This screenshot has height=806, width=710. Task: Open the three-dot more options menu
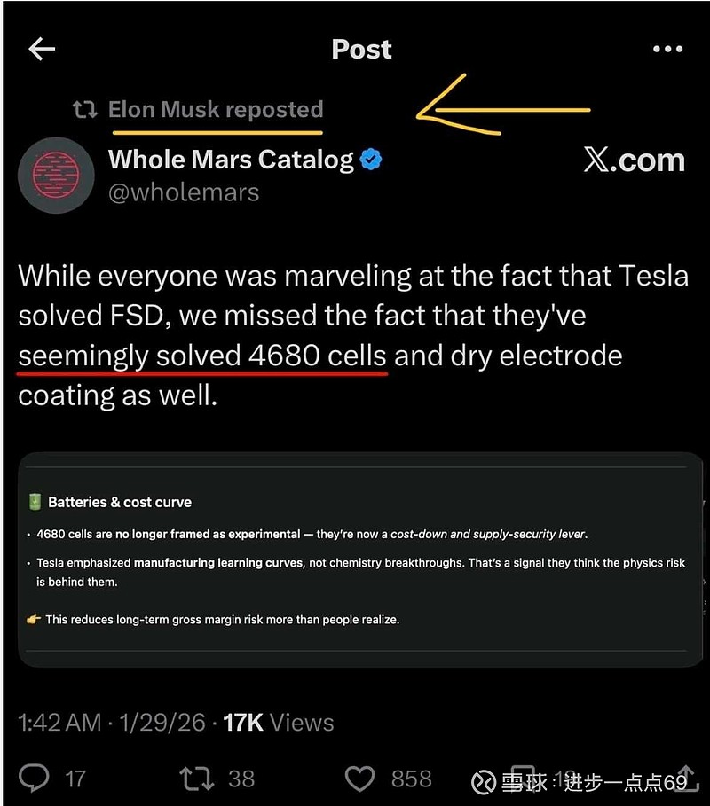point(667,49)
